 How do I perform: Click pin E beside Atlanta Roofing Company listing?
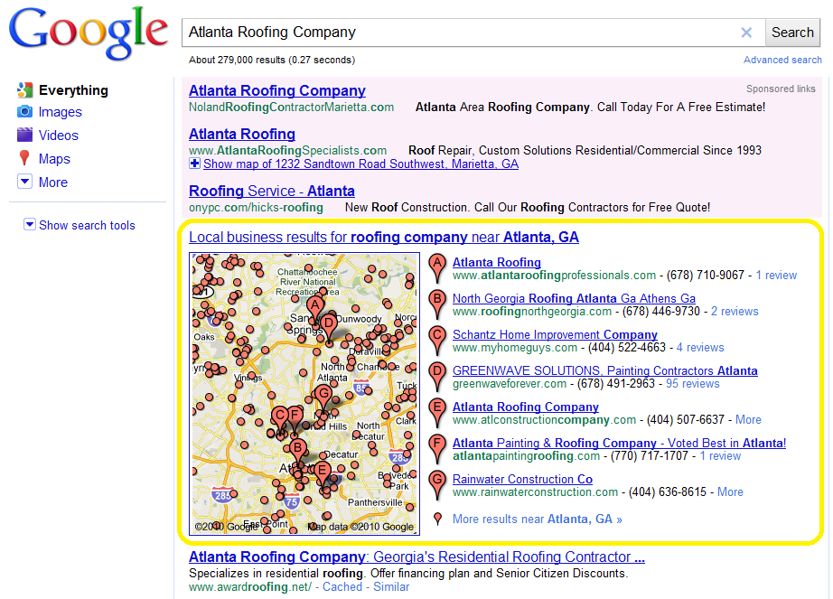click(437, 413)
